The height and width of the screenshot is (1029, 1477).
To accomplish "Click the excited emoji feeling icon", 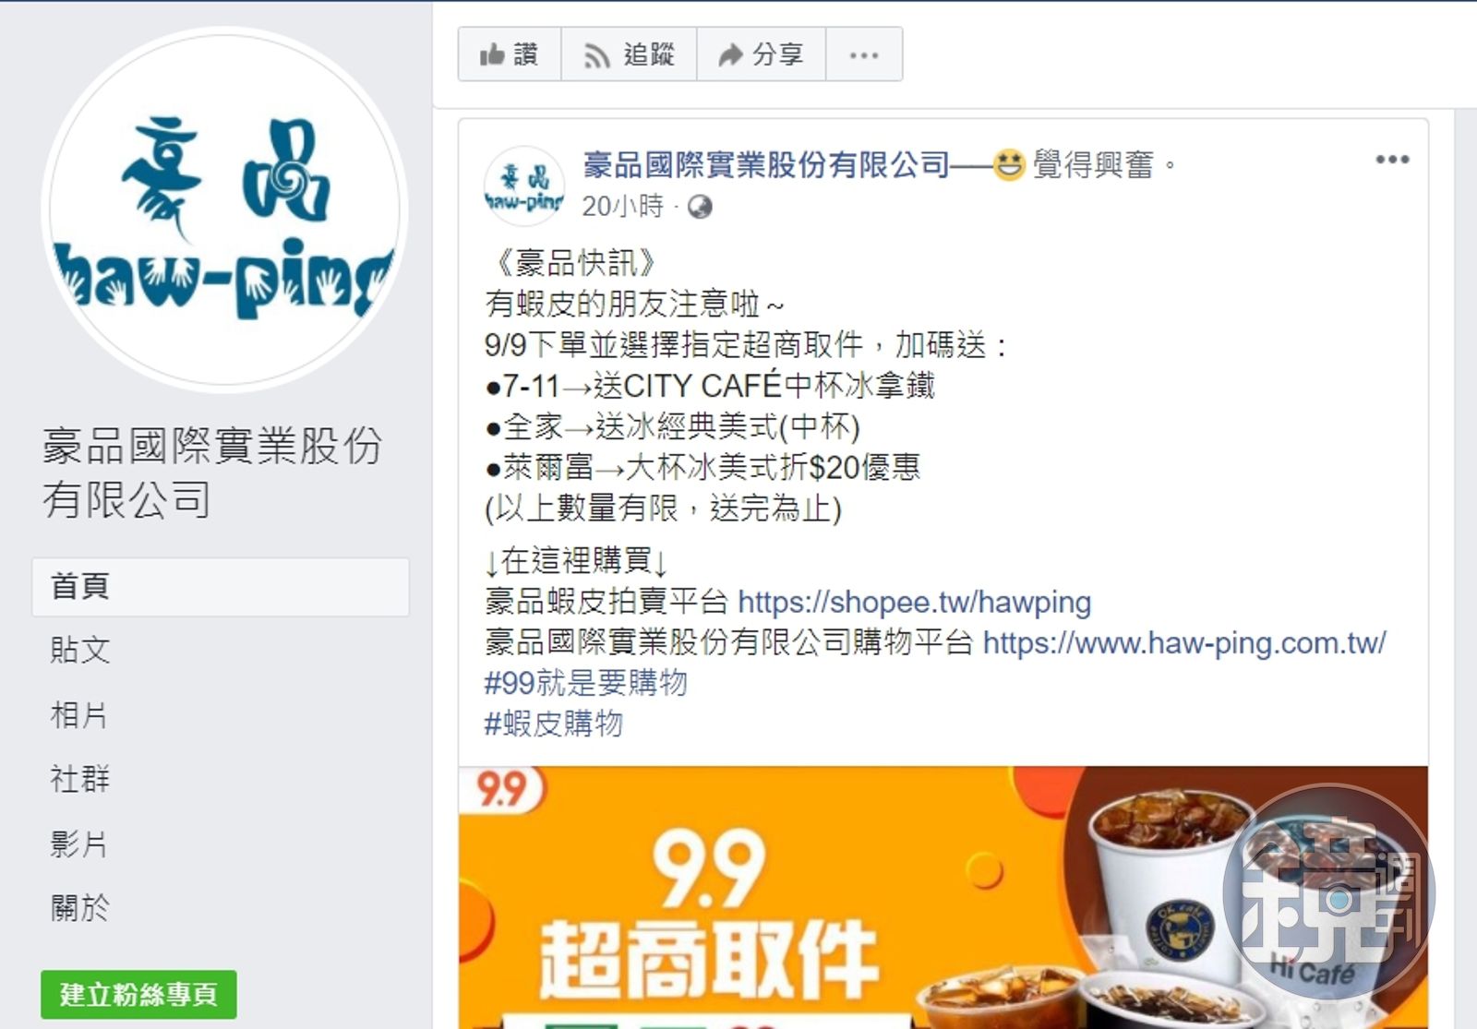I will pos(1010,165).
